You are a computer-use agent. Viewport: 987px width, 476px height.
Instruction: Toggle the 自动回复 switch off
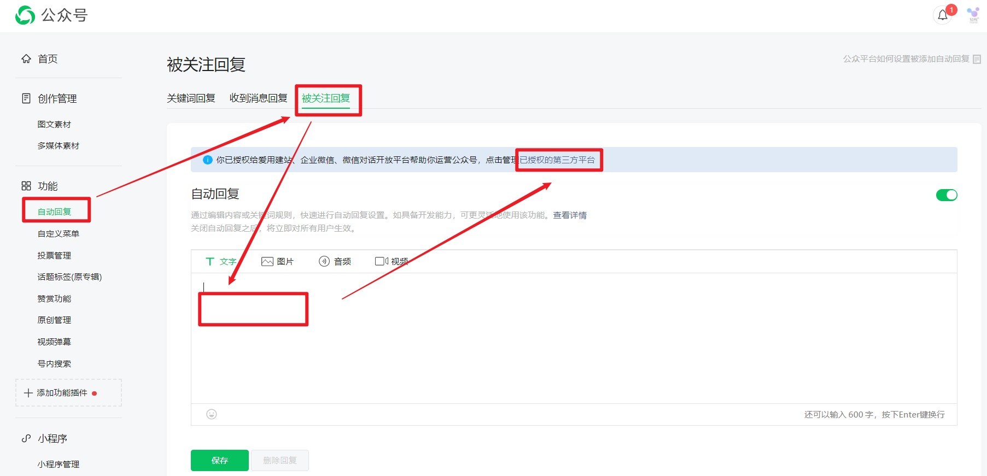point(947,195)
